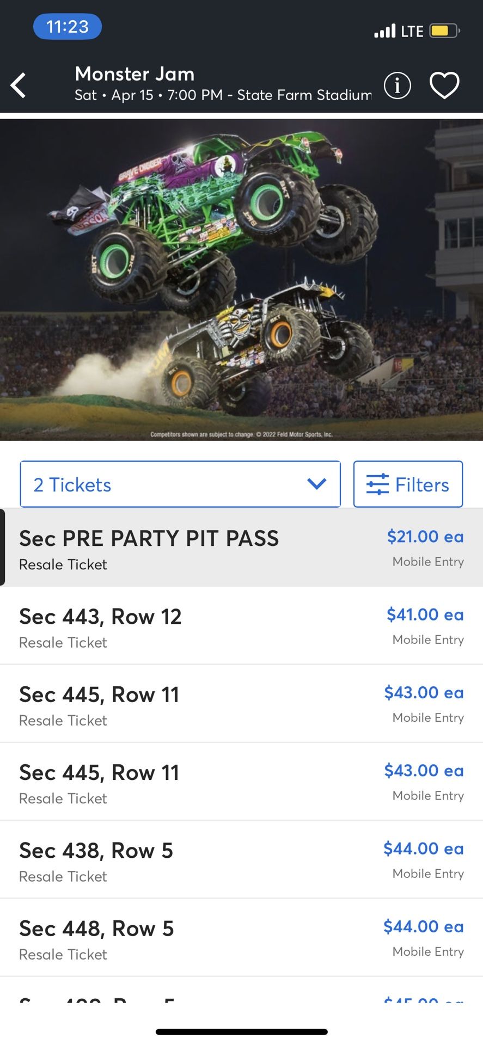This screenshot has width=483, height=1045.
Task: Tap the Filters sliders icon
Action: (x=380, y=484)
